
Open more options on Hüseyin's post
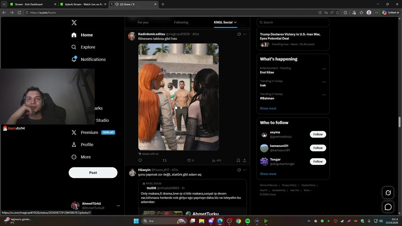coord(245,170)
